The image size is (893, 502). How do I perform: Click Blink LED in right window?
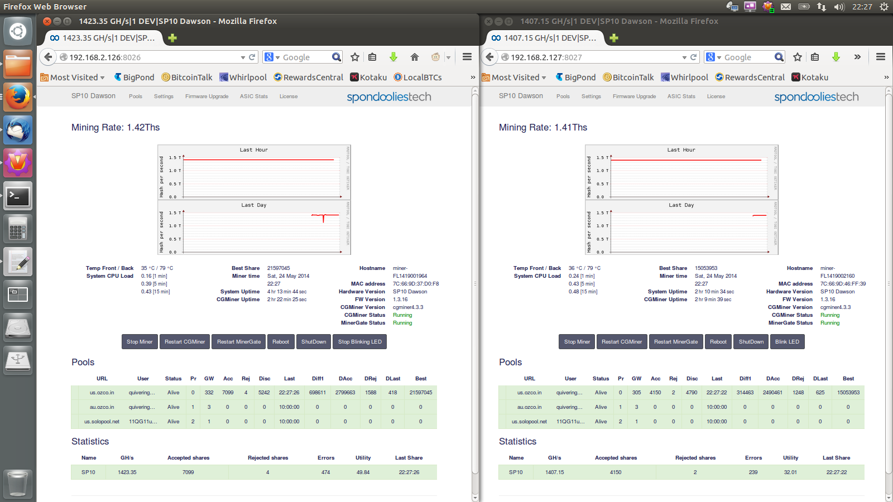(x=787, y=342)
